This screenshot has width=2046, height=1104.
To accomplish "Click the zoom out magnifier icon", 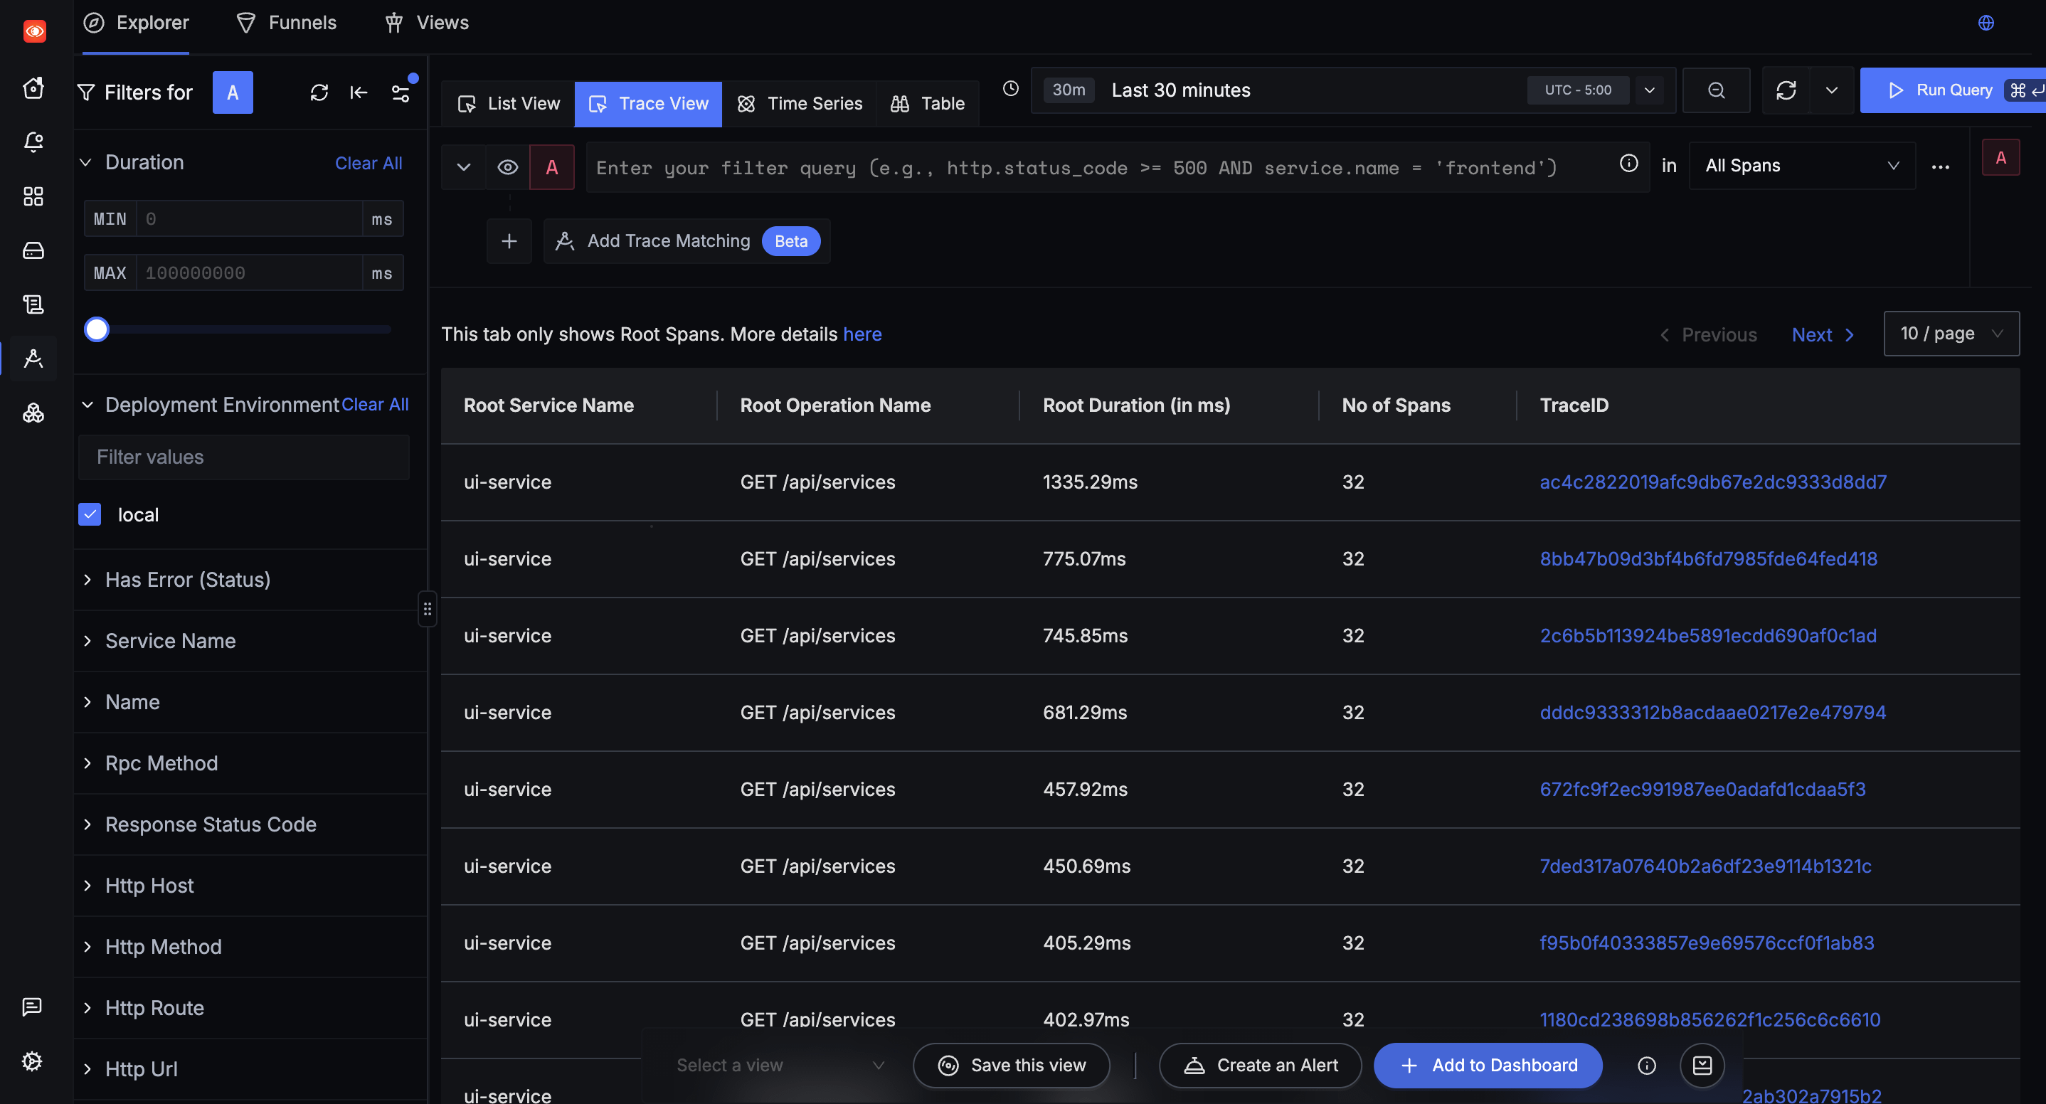I will pos(1717,90).
